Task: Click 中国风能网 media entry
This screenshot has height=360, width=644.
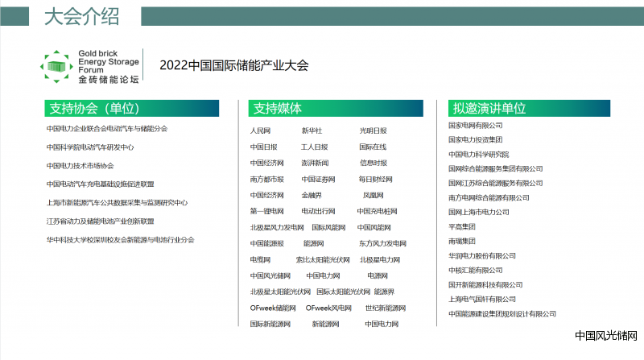Action: coord(374,227)
